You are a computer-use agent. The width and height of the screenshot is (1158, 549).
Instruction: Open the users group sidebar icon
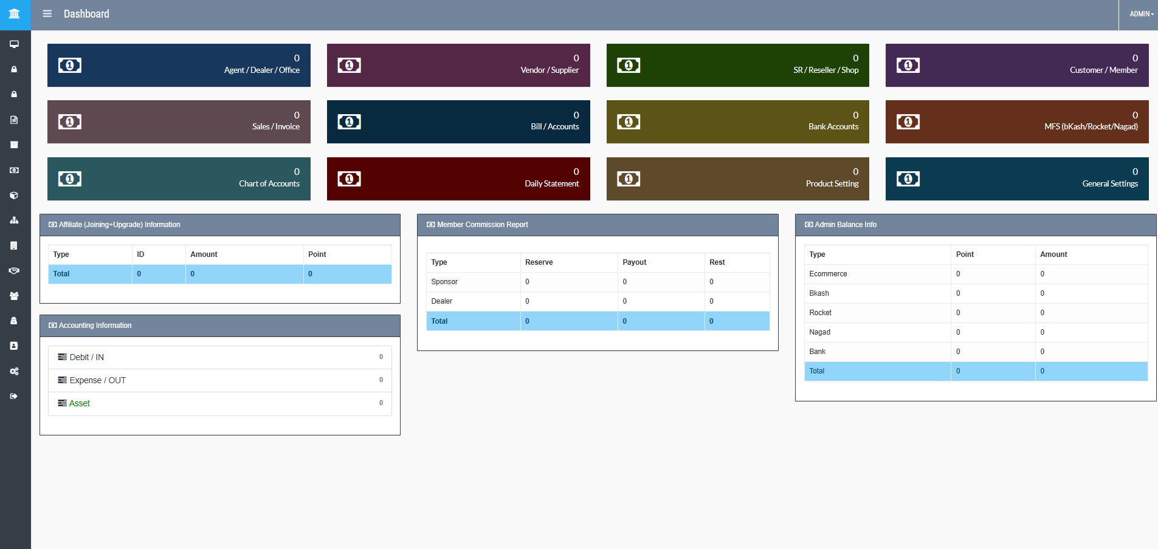pyautogui.click(x=14, y=296)
